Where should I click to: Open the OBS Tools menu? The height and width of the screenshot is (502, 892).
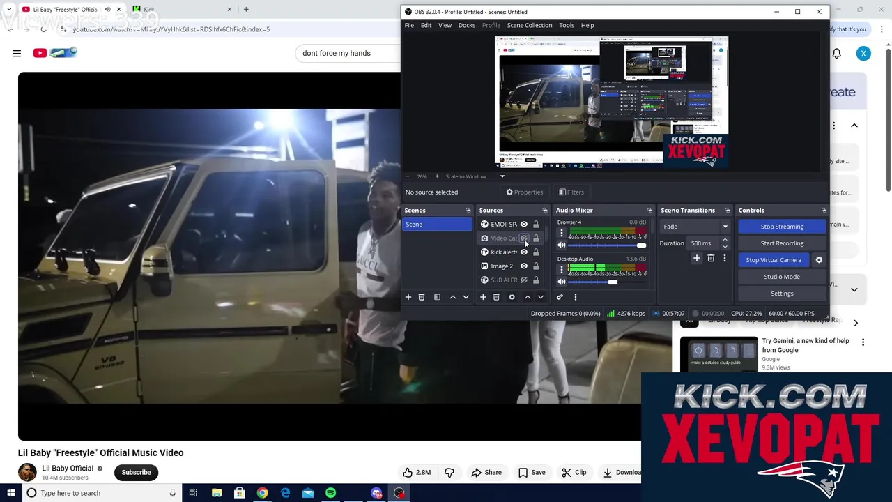(567, 25)
